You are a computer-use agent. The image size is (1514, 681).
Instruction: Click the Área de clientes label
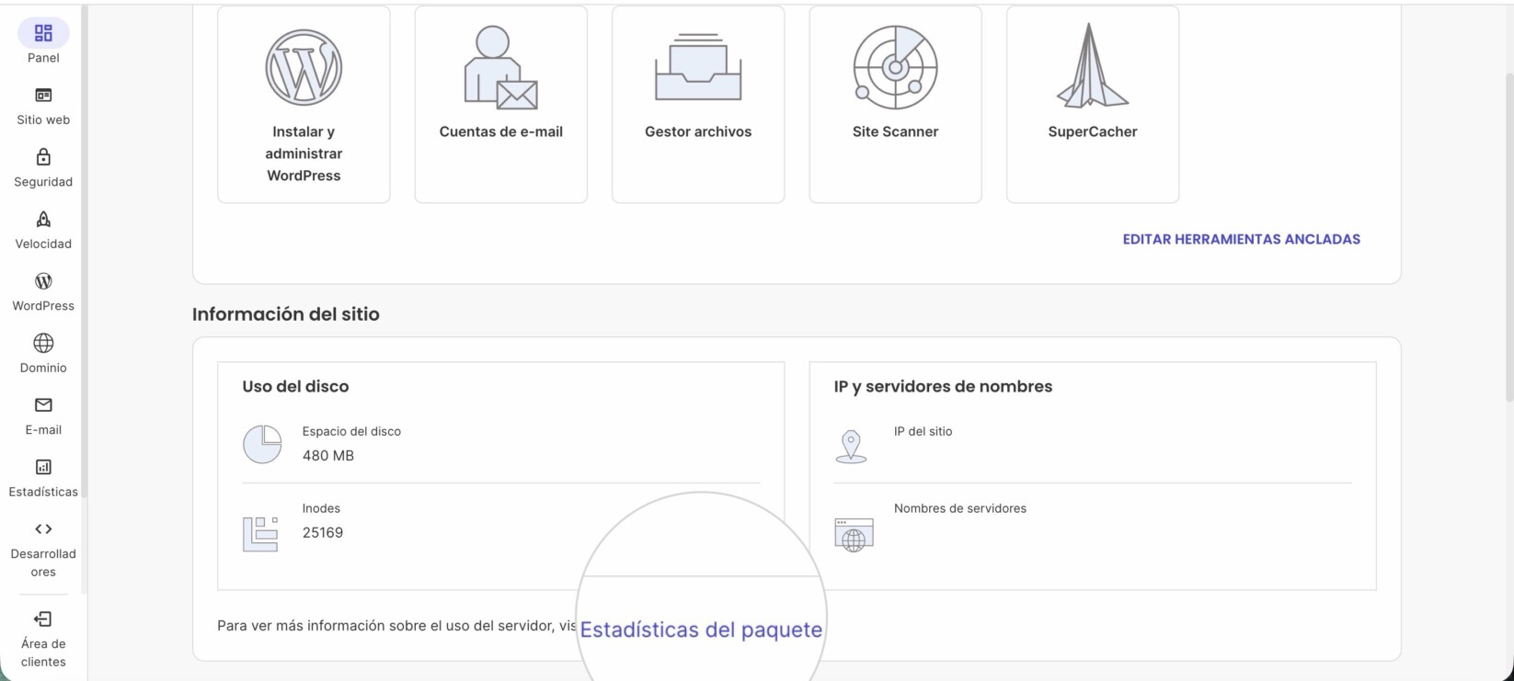[43, 653]
